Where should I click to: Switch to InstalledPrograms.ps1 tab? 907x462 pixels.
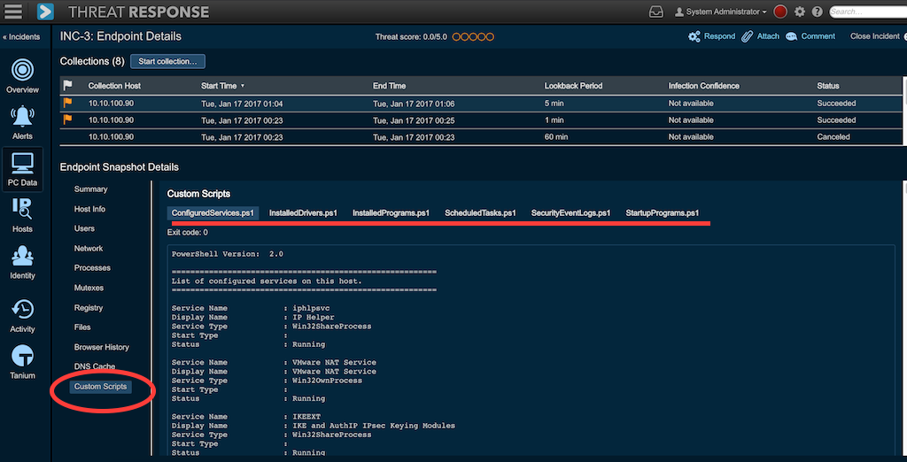coord(391,212)
